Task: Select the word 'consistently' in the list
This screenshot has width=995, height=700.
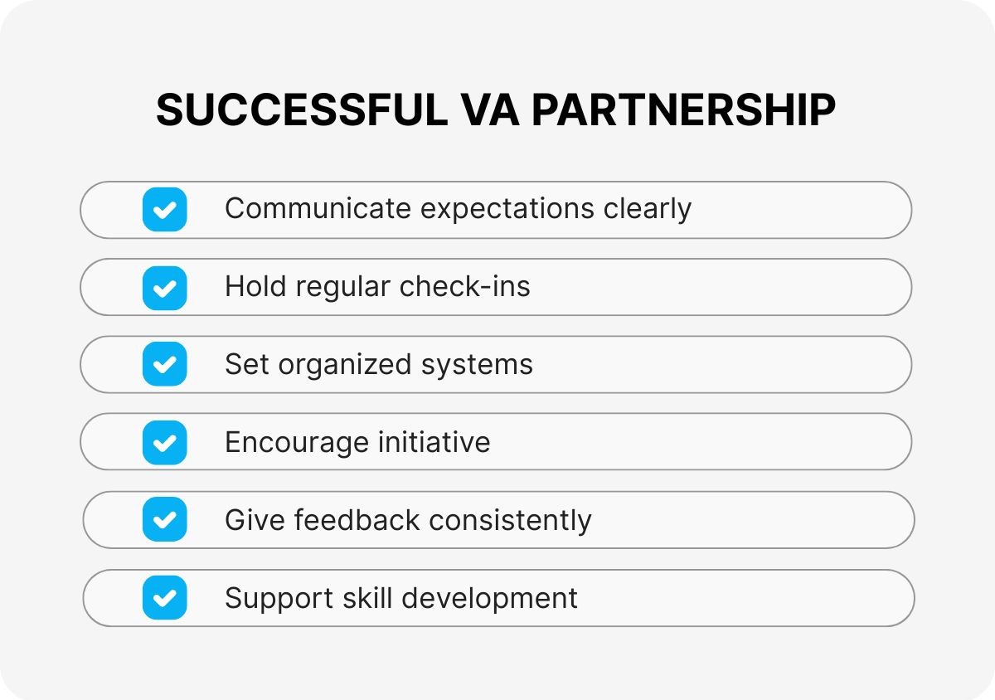Action: pyautogui.click(x=510, y=520)
